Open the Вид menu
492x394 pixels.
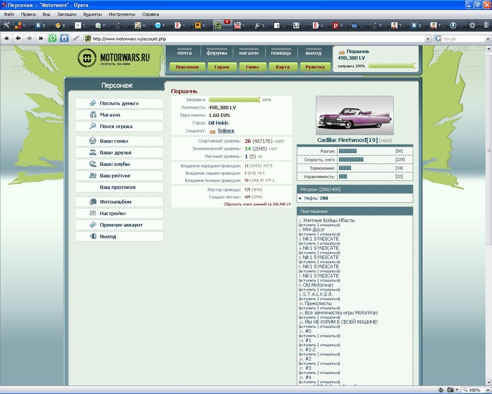pyautogui.click(x=46, y=14)
